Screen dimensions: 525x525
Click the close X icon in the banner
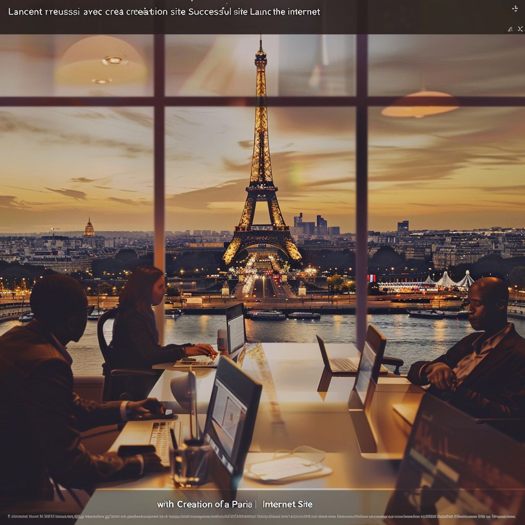click(x=520, y=29)
